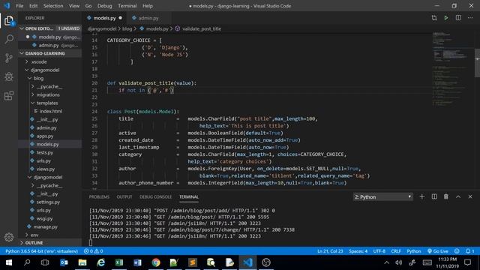Open Outlook from the taskbar
Screen dimensions: 480x270
(64, 262)
